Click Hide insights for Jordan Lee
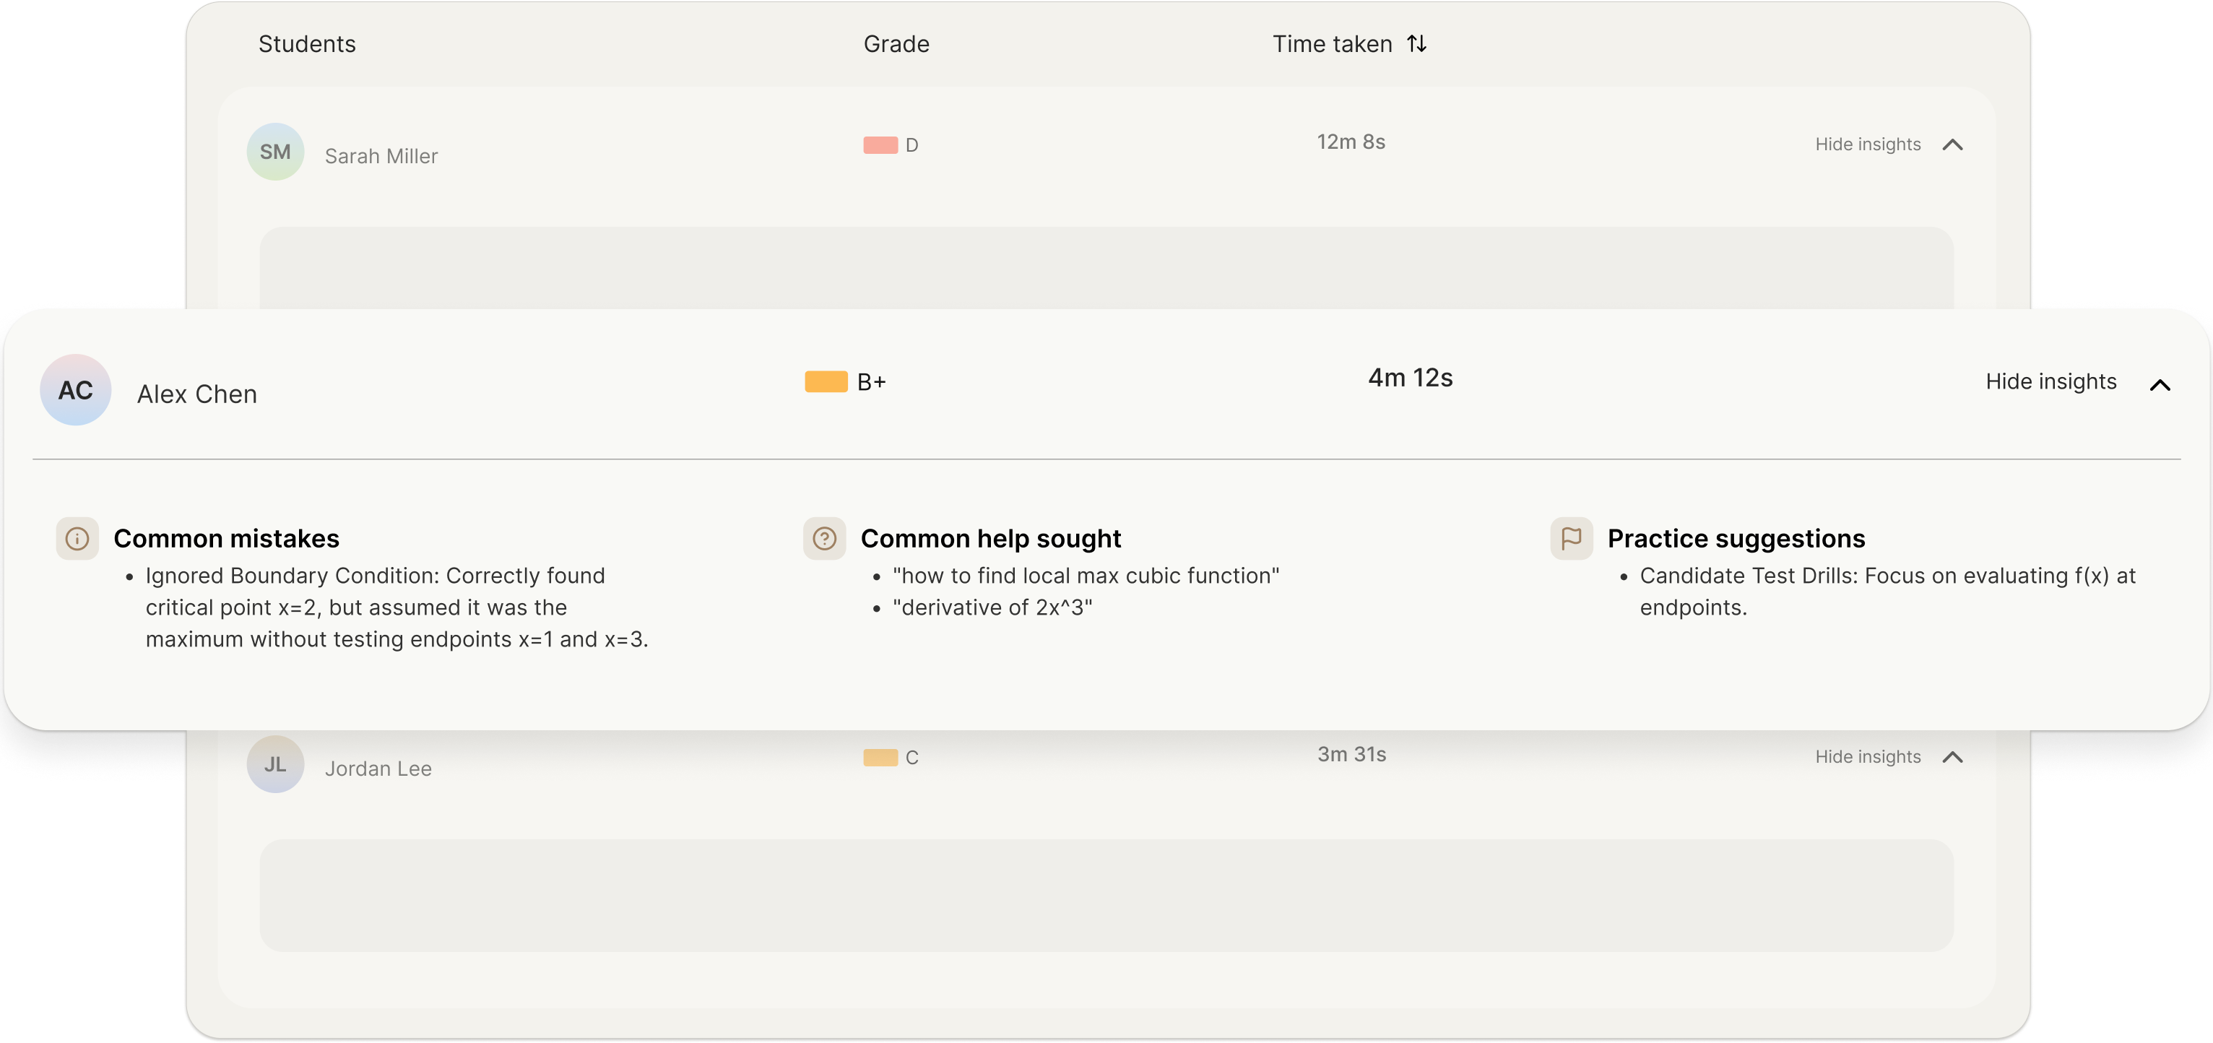The image size is (2213, 1043). pos(1868,757)
